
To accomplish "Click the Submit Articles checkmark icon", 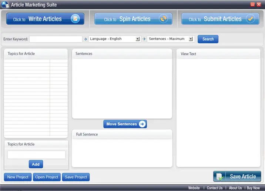I will (250, 19).
